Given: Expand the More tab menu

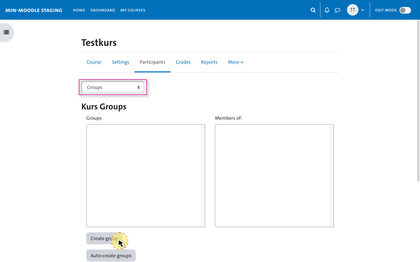Looking at the screenshot, I should tap(236, 62).
